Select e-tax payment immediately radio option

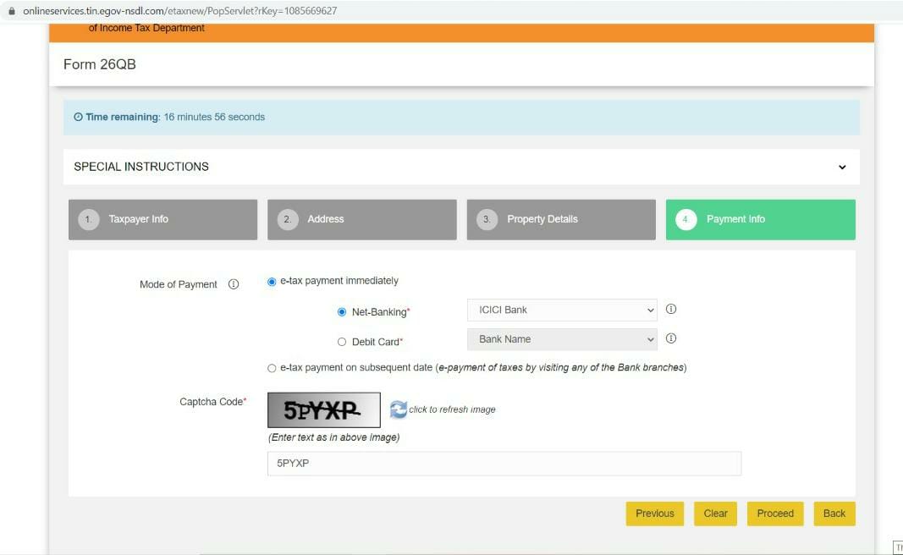272,282
